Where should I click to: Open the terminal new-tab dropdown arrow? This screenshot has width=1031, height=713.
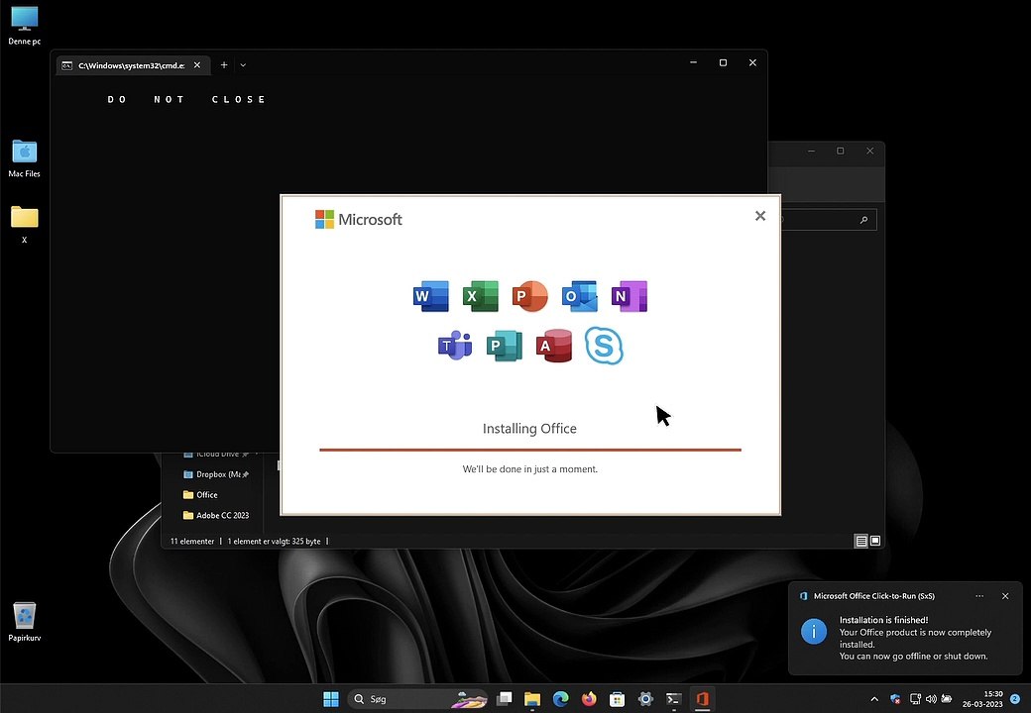pyautogui.click(x=243, y=65)
